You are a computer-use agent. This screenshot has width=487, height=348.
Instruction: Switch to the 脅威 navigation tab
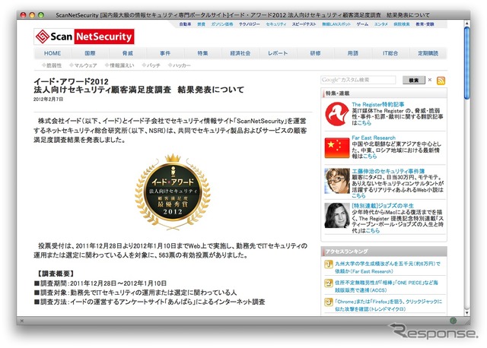(x=127, y=53)
